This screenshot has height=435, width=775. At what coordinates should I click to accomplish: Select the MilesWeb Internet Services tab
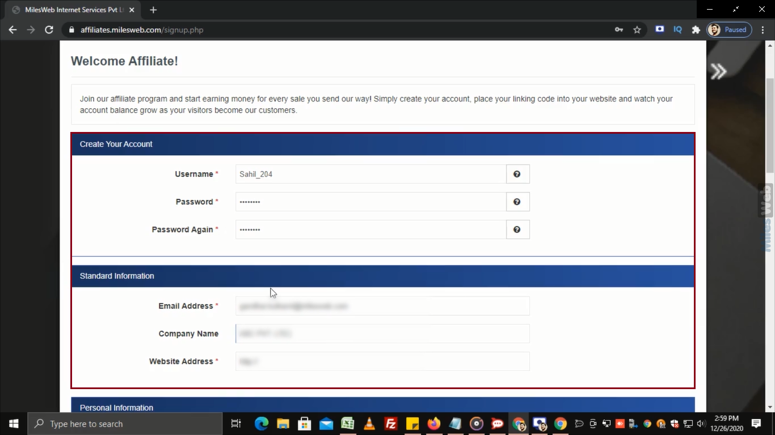click(74, 10)
